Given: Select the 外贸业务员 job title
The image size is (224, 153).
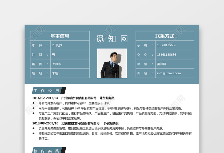Looking at the screenshot, I should click(x=107, y=98).
